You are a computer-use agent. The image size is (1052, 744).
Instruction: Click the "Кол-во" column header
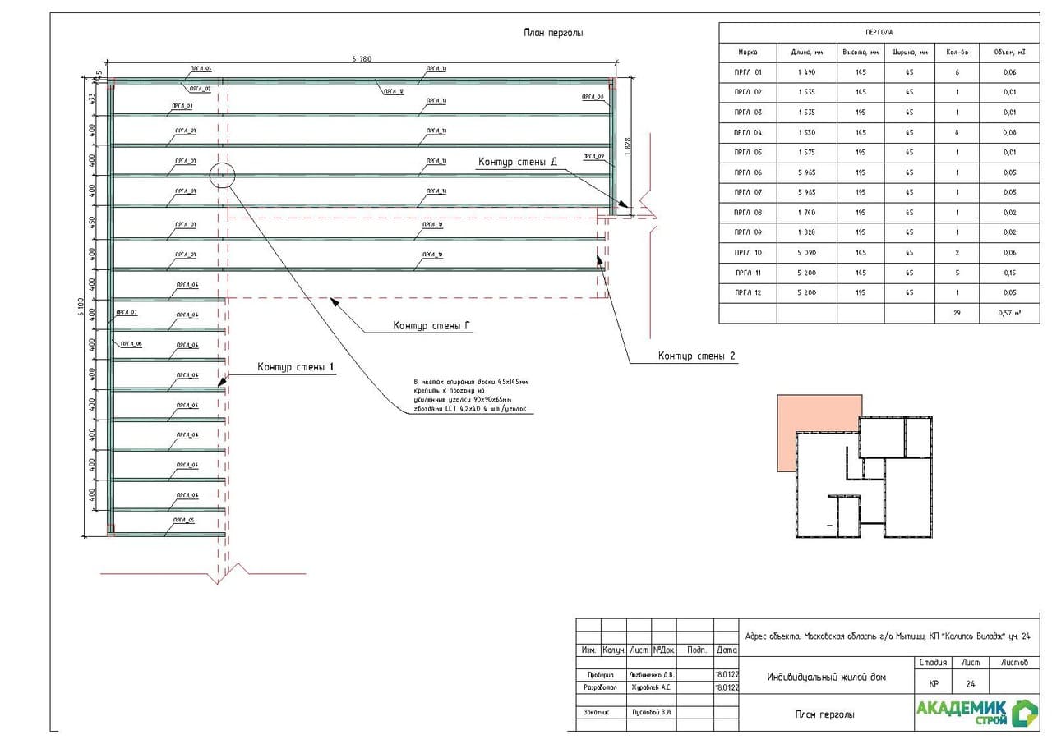tap(957, 52)
